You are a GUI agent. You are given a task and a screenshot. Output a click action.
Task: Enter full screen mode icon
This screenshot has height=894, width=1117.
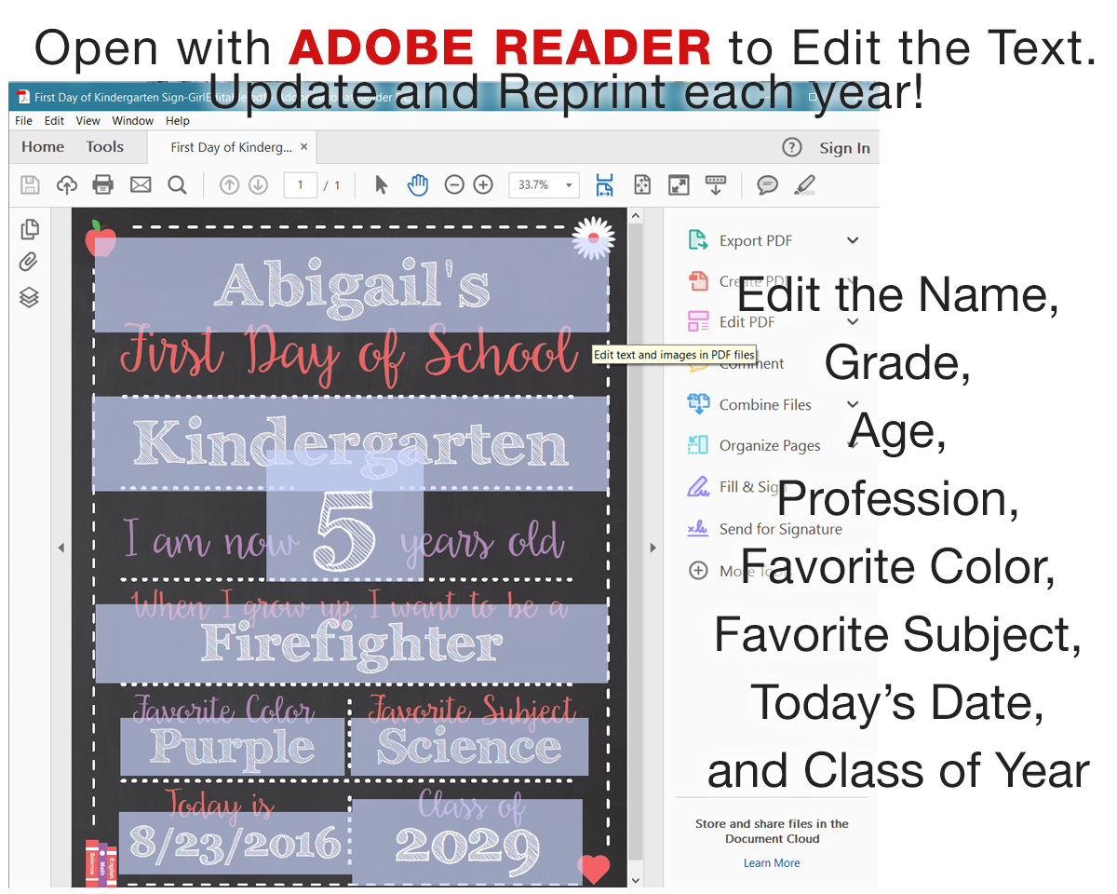click(x=680, y=184)
